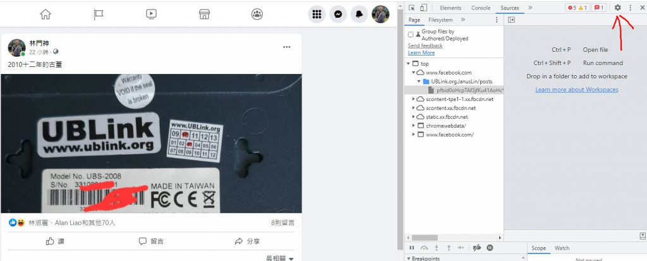Screen dimensions: 647x261
Task: Open Facebook Watch video icon
Action: tap(151, 15)
